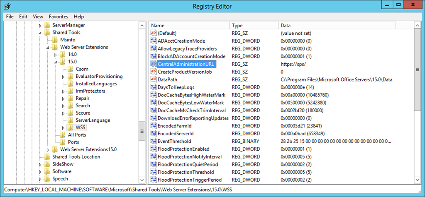This screenshot has width=425, height=197.
Task: Open the Edit menu
Action: coord(23,17)
